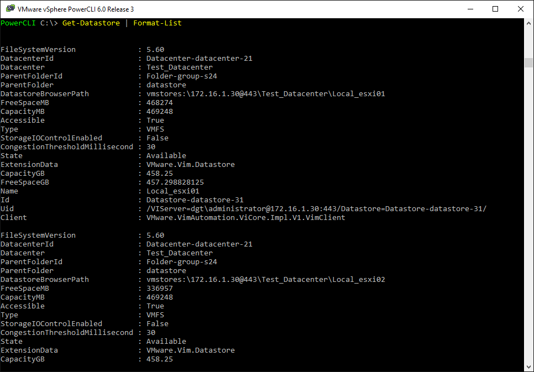Click the Name property label
This screenshot has height=372, width=534.
click(9, 191)
